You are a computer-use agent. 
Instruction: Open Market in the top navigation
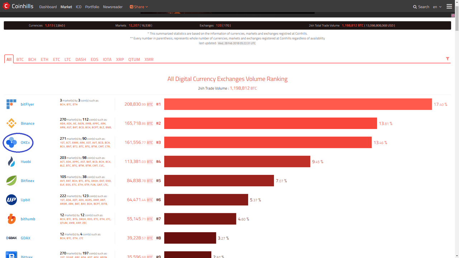coord(66,7)
